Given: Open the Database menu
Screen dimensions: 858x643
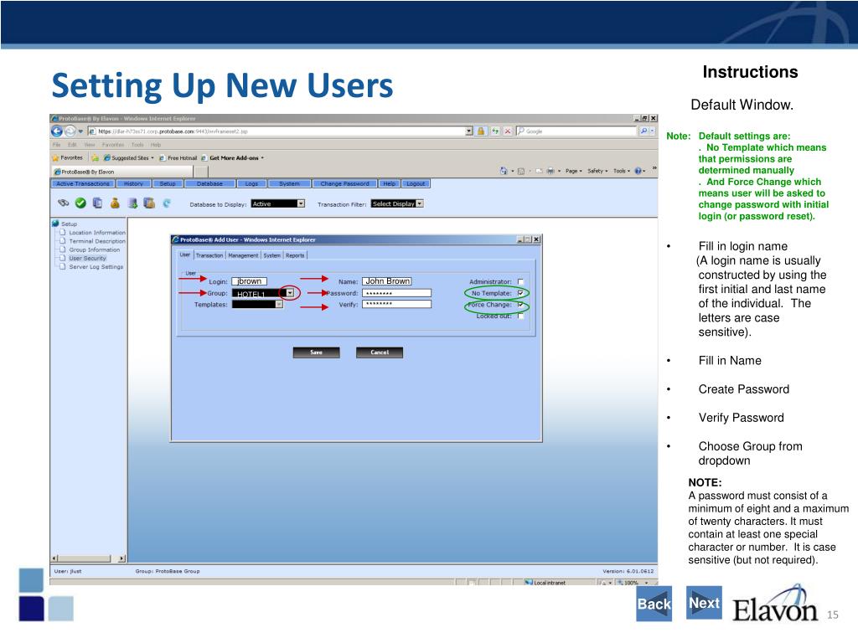Looking at the screenshot, I should tap(210, 183).
